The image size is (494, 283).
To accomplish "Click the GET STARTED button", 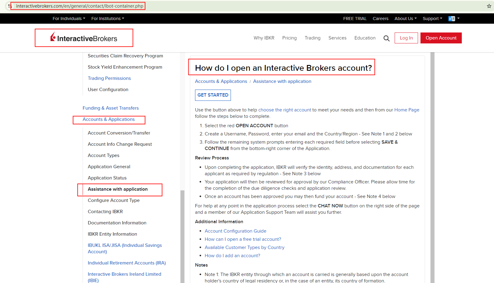I will coord(213,95).
